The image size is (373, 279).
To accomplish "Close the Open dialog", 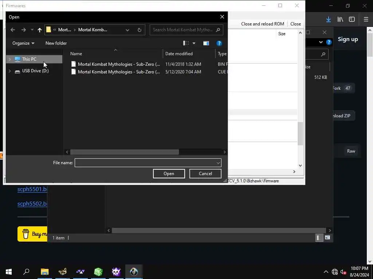I will point(222,17).
